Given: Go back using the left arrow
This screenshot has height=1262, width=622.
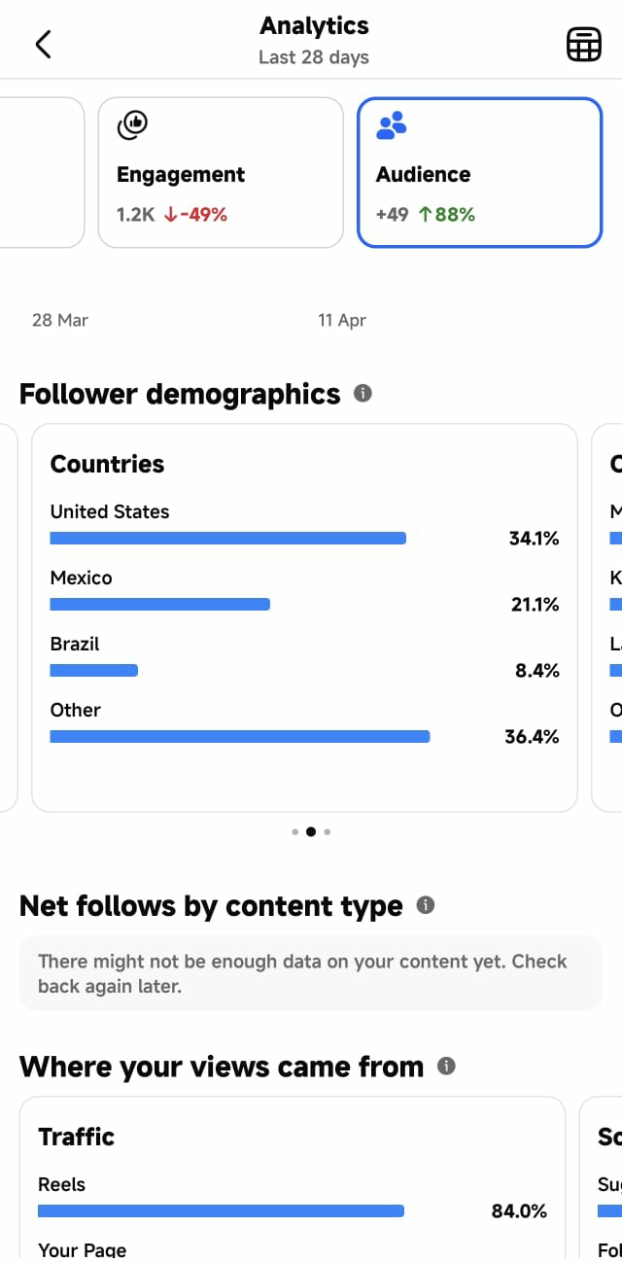Looking at the screenshot, I should (x=43, y=44).
